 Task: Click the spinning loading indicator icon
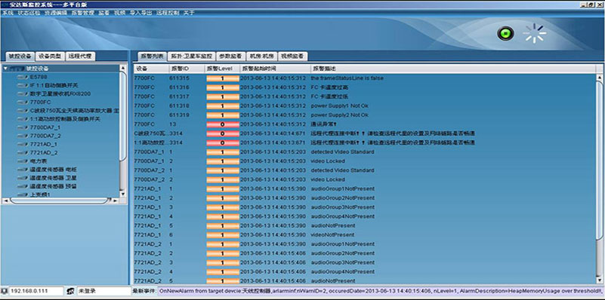pos(535,33)
